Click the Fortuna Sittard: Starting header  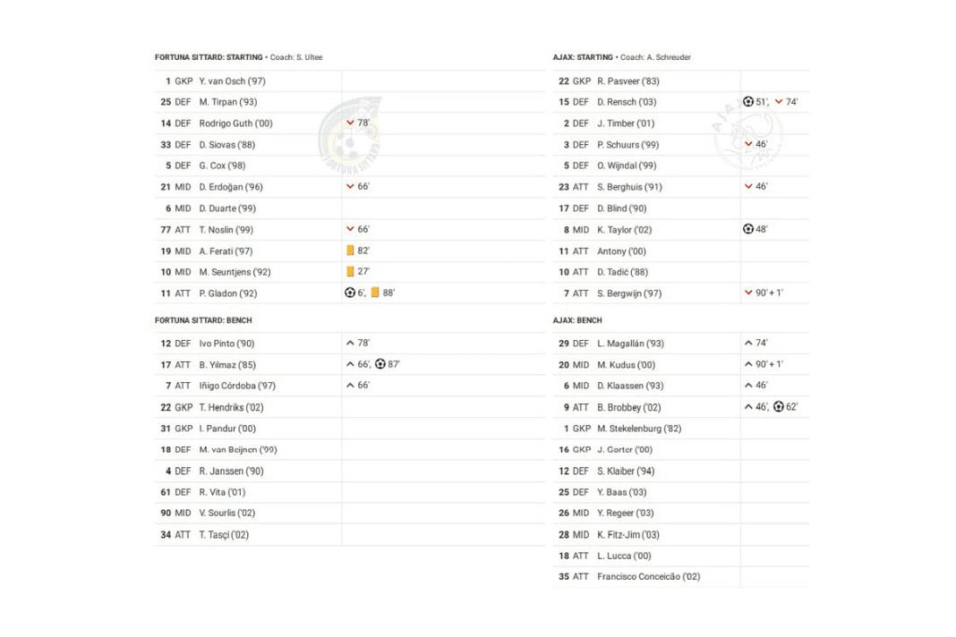(x=209, y=57)
